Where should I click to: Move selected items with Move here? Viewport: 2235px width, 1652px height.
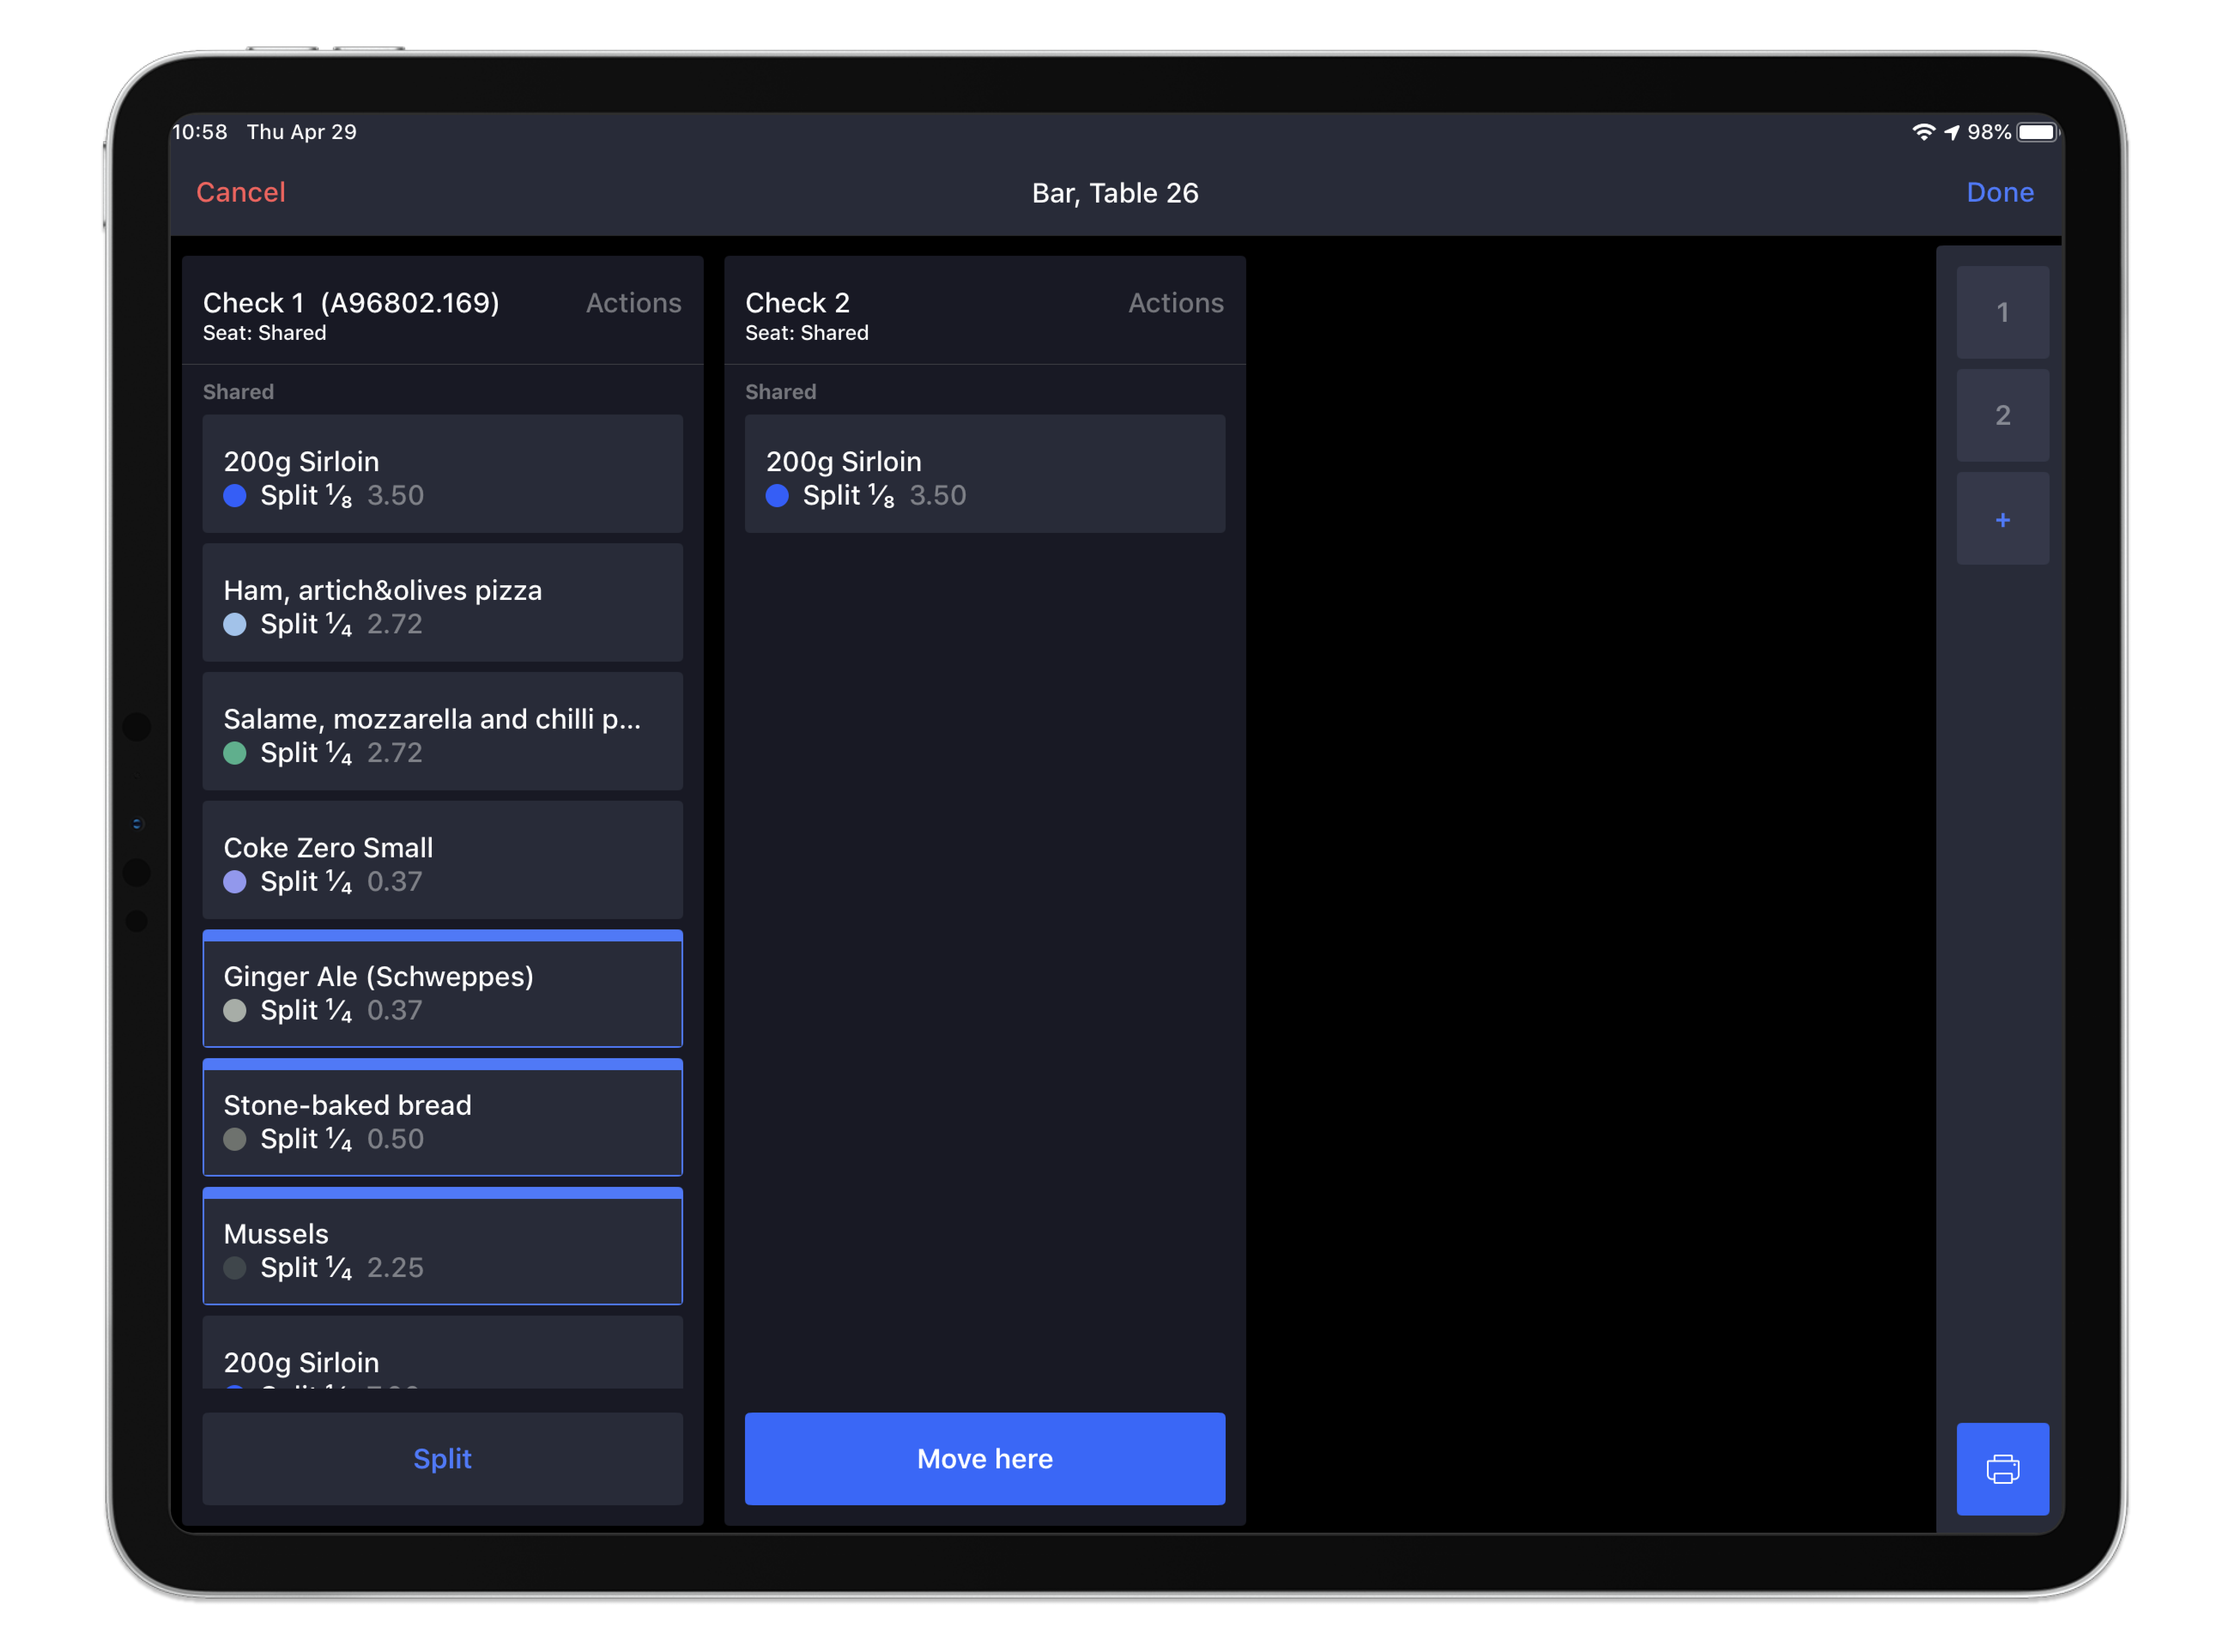pyautogui.click(x=984, y=1458)
